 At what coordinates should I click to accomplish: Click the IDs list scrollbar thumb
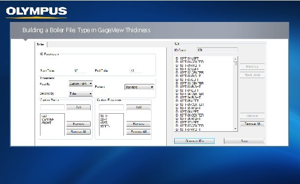[x=235, y=63]
